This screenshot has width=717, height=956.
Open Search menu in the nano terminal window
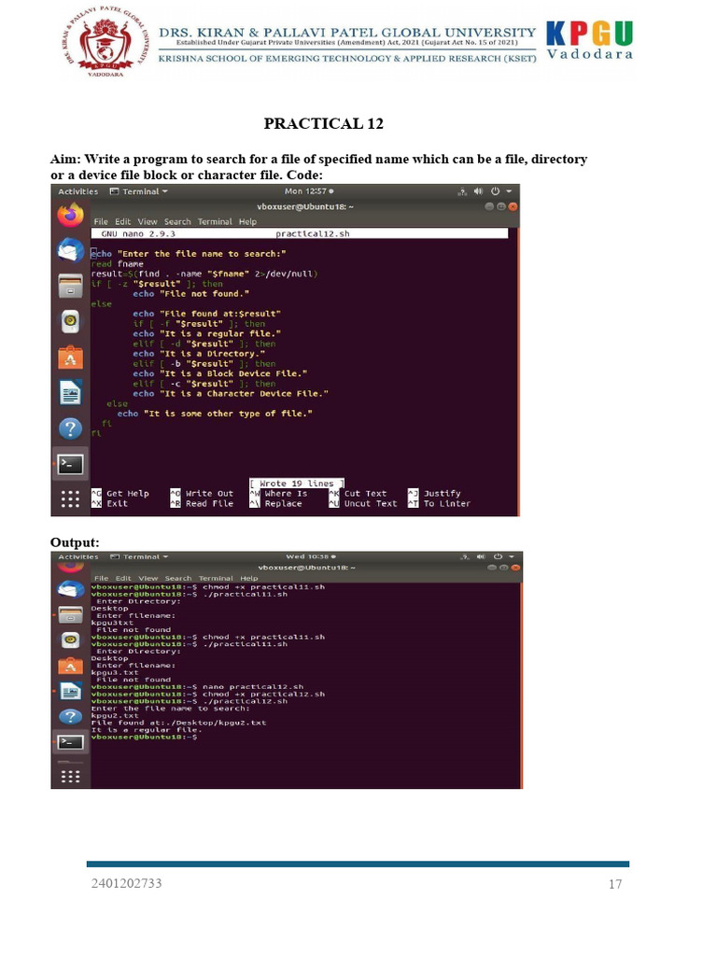pos(177,221)
